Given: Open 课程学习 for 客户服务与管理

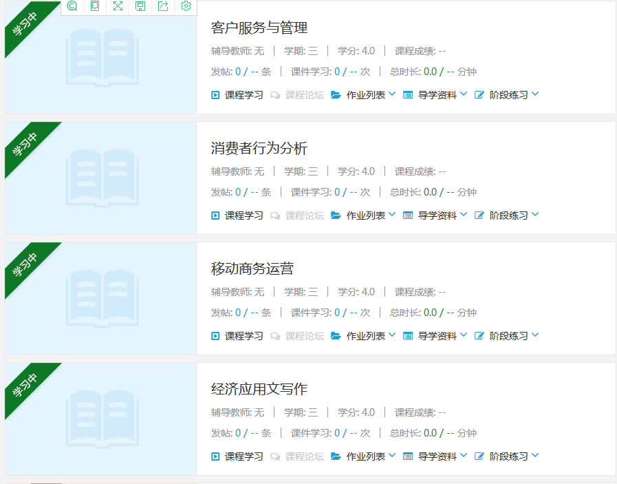Looking at the screenshot, I should [x=243, y=95].
